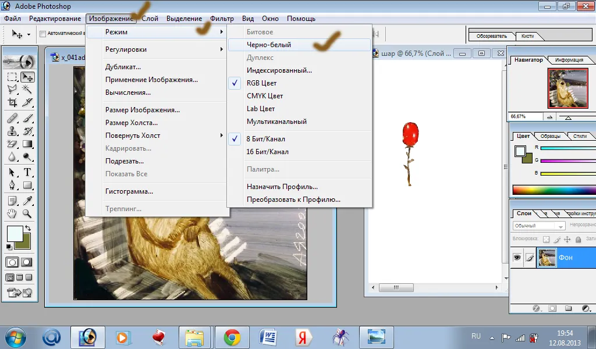The width and height of the screenshot is (596, 349).
Task: Select the Eraser tool
Action: [x=12, y=144]
